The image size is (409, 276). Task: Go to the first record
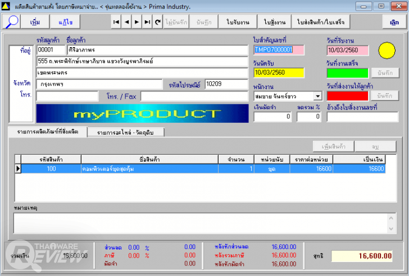pos(116,22)
